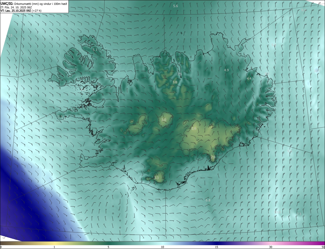Click the colour scale label 10
The height and width of the screenshot is (249, 325).
click(162, 247)
